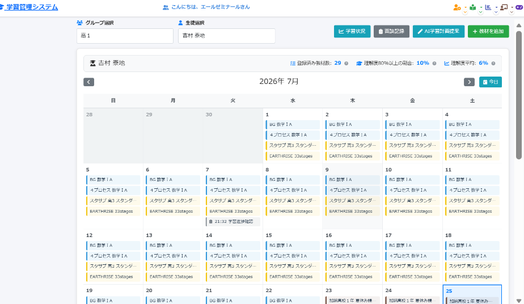Click the vertical scrollbar thumb
This screenshot has height=304, width=524.
click(519, 95)
